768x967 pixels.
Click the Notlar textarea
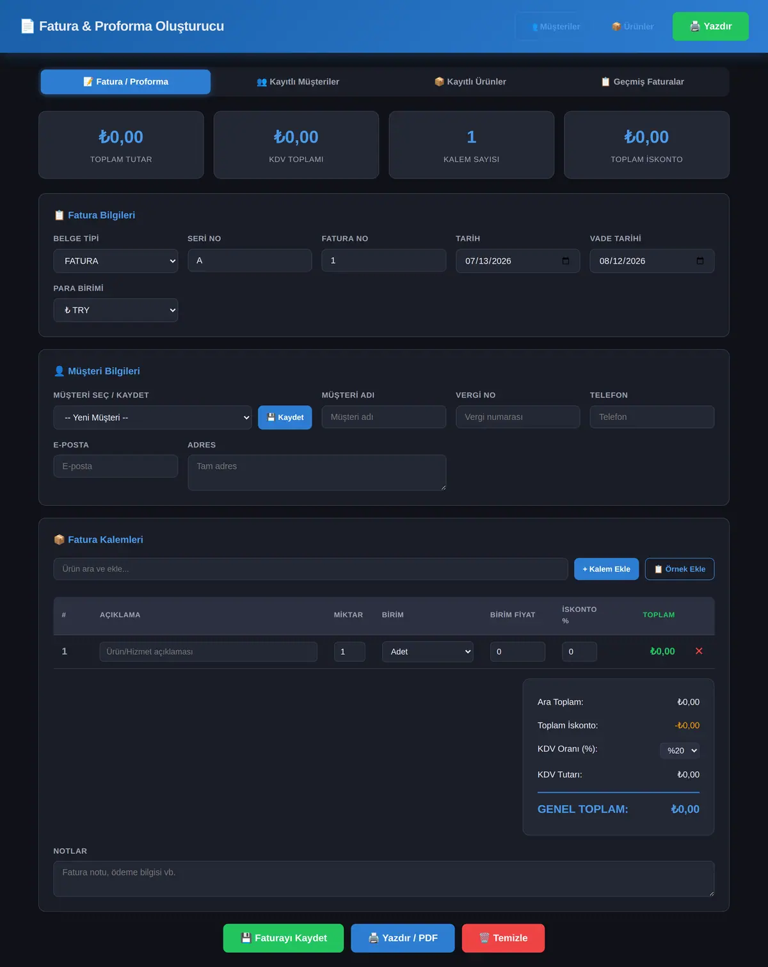pyautogui.click(x=384, y=879)
